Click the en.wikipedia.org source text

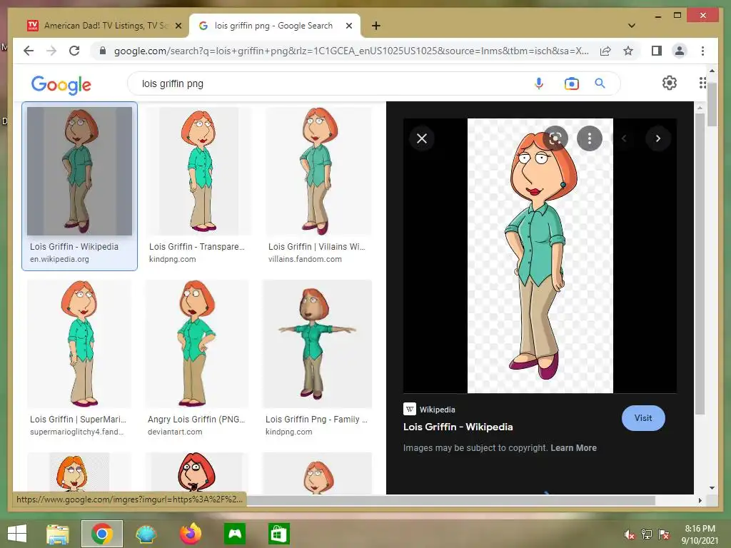click(x=59, y=259)
